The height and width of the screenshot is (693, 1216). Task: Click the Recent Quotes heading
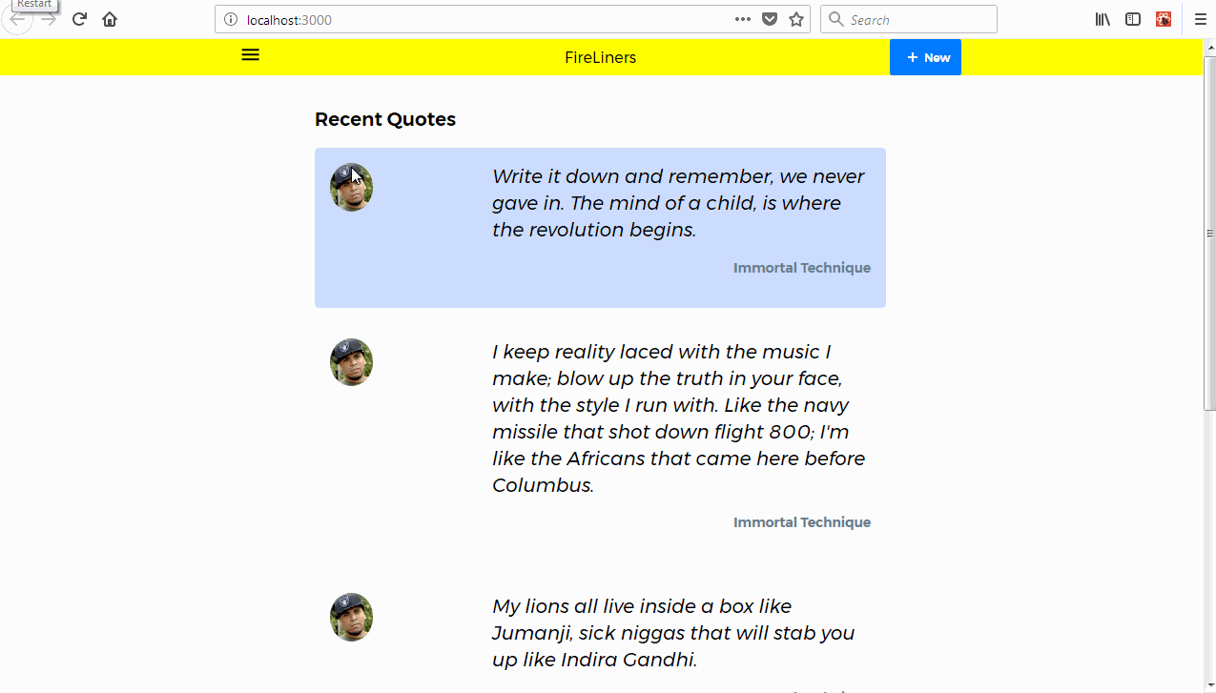tap(385, 119)
